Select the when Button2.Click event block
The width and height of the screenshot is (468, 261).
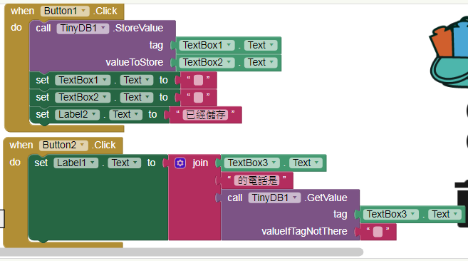click(63, 145)
